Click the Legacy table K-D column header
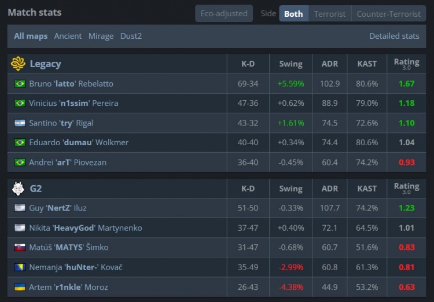The image size is (434, 302). pyautogui.click(x=248, y=64)
